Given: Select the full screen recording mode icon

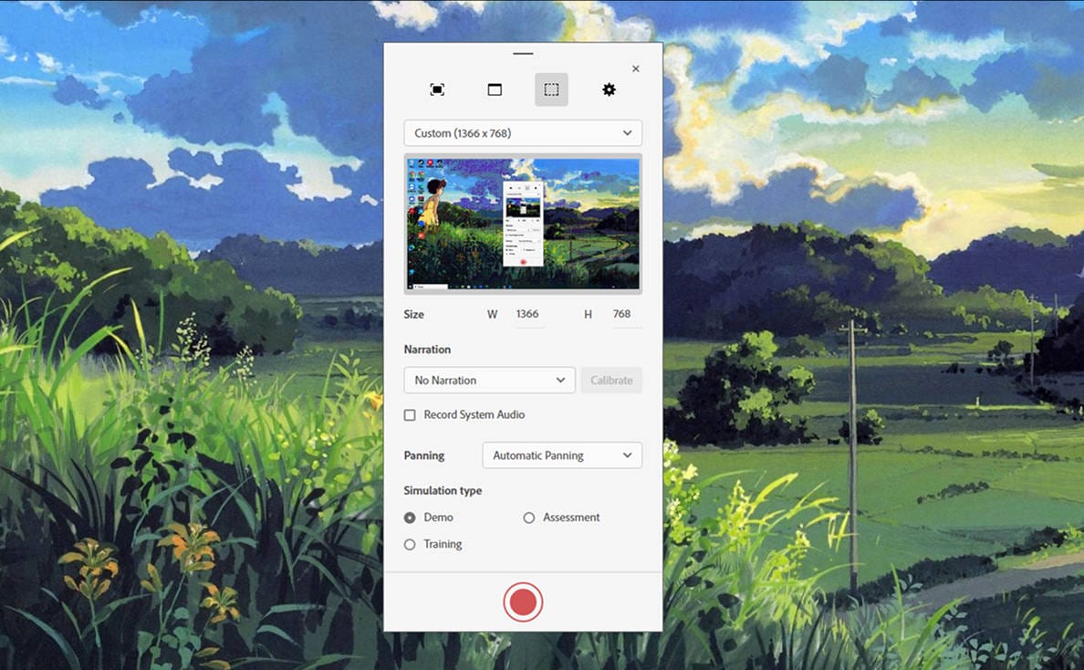Looking at the screenshot, I should pyautogui.click(x=437, y=89).
